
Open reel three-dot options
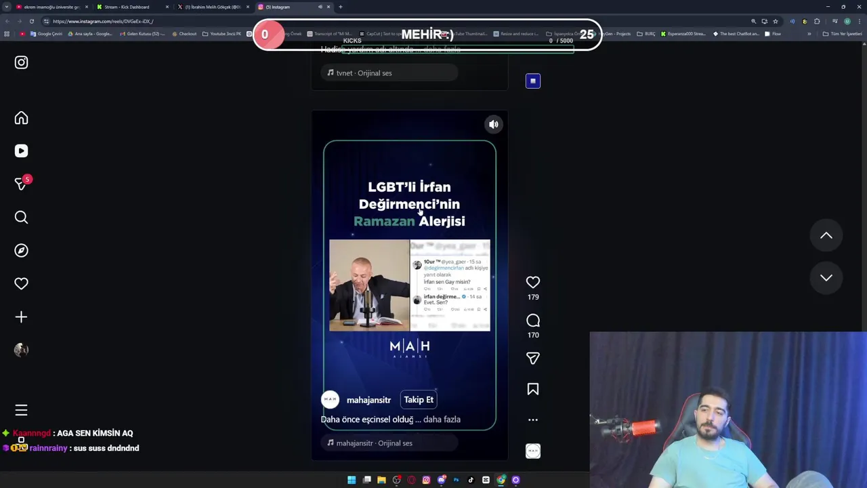[x=533, y=420]
